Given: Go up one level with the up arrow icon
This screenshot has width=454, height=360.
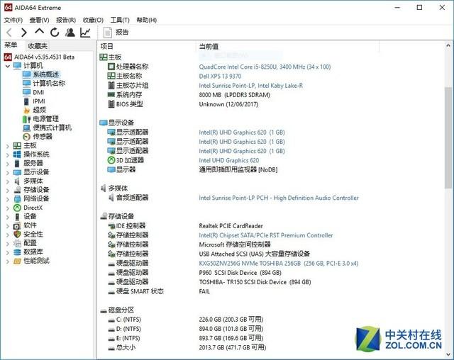Looking at the screenshot, I should (x=40, y=31).
